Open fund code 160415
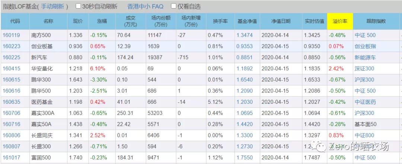Screen dimensions: 402x164 (x=11, y=68)
